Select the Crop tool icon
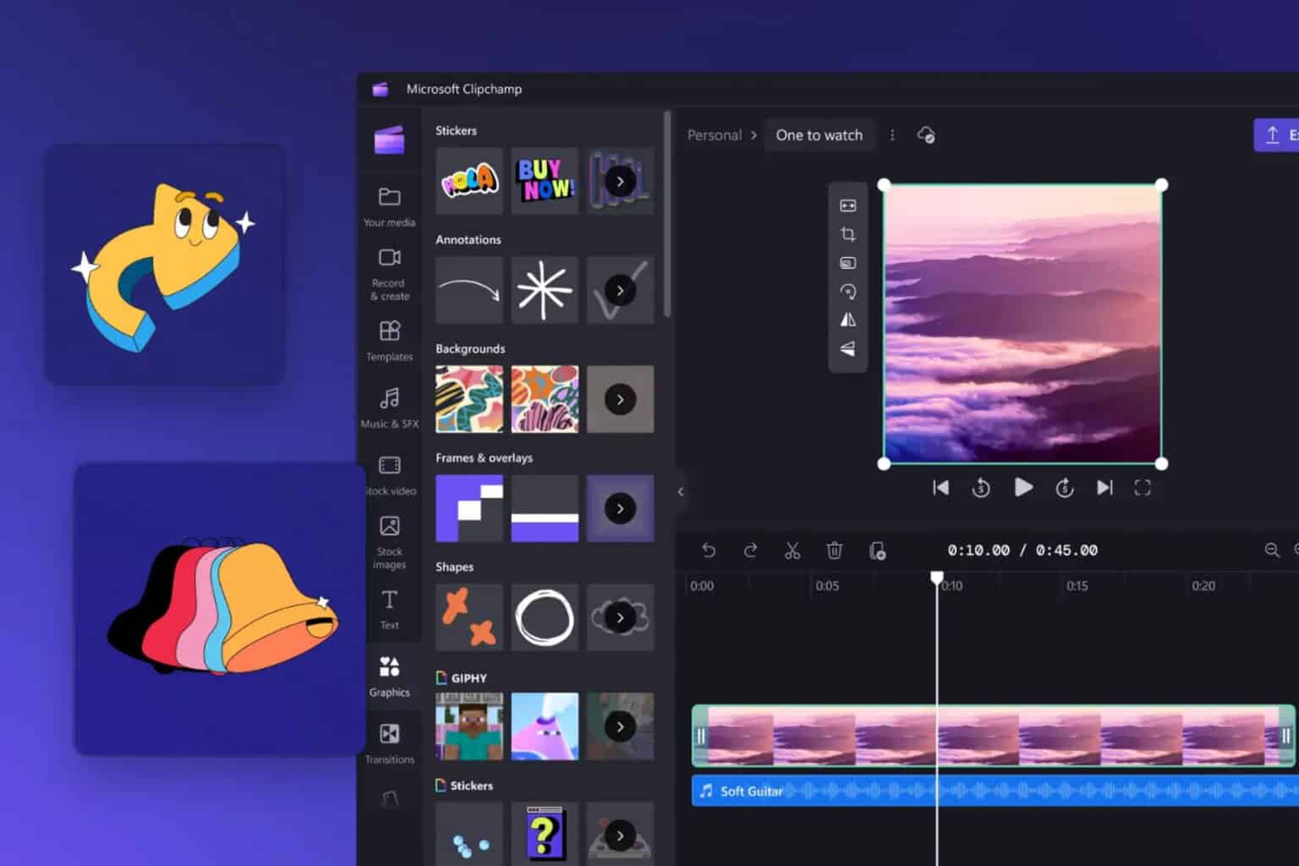This screenshot has width=1299, height=866. point(847,234)
